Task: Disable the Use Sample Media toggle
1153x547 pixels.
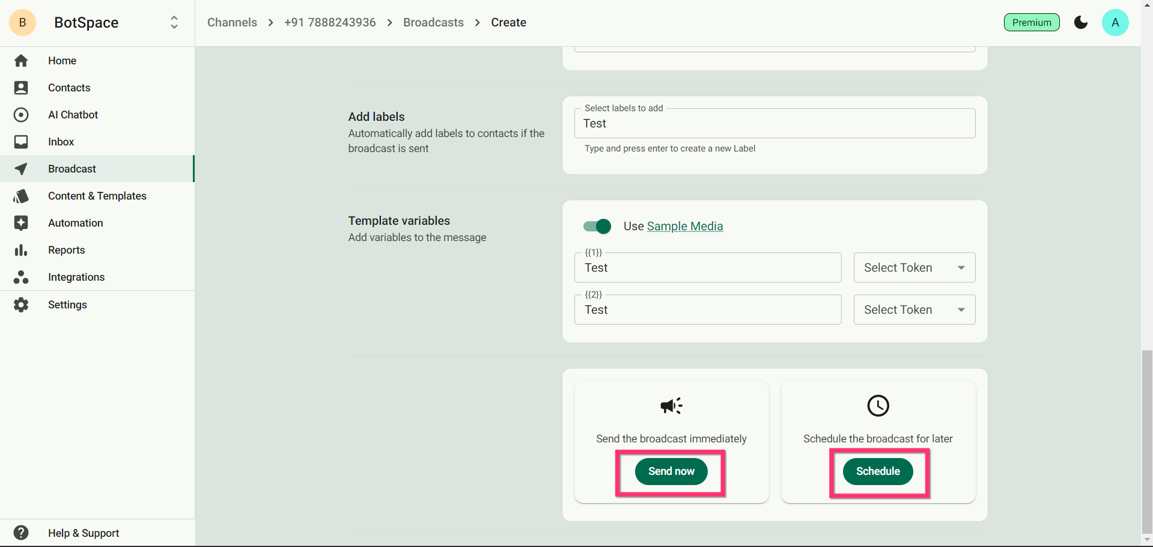Action: 597,227
